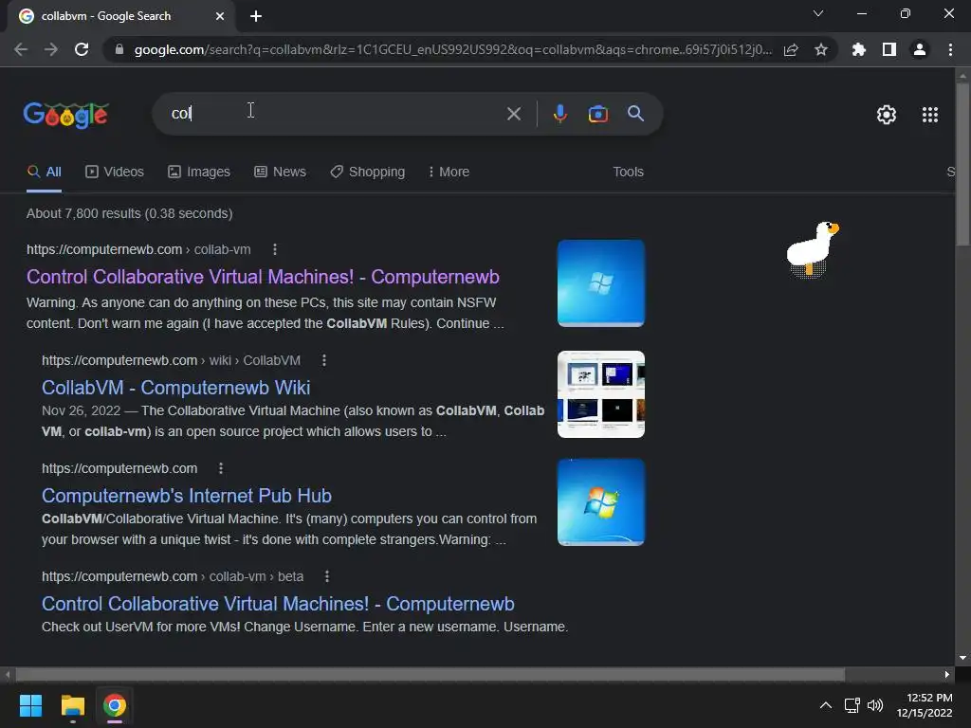
Task: Start voice search with the microphone
Action: (x=559, y=114)
